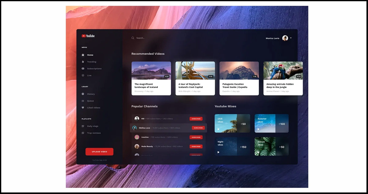Click the Subscriptions icon in menu
This screenshot has width=368, height=194.
click(x=83, y=69)
